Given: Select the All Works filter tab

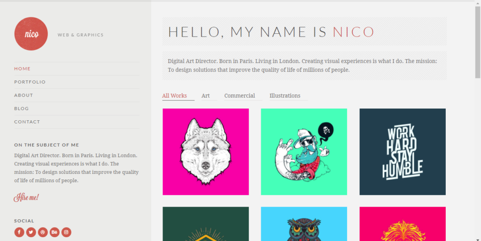Looking at the screenshot, I should pos(175,96).
